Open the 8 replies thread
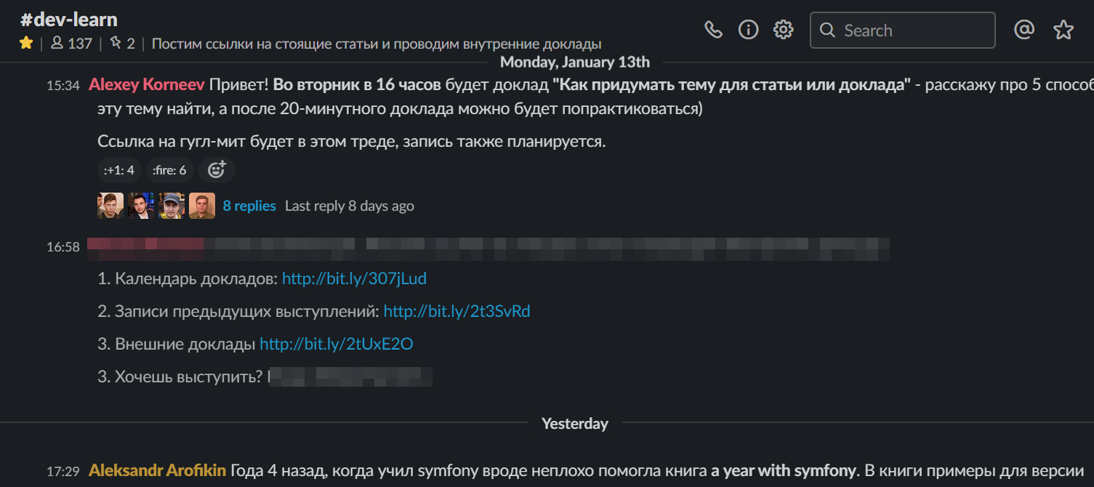The width and height of the screenshot is (1094, 487). coord(249,206)
